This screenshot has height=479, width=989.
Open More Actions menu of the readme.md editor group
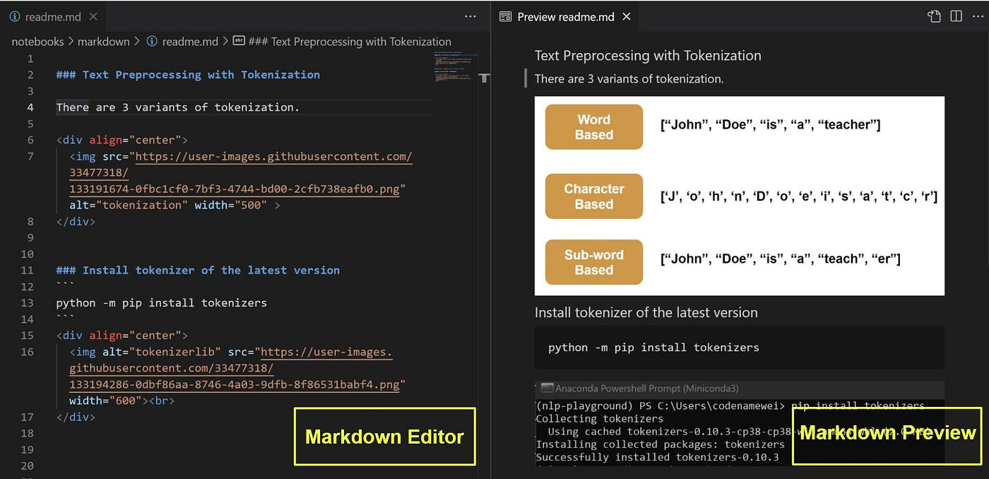[x=470, y=16]
